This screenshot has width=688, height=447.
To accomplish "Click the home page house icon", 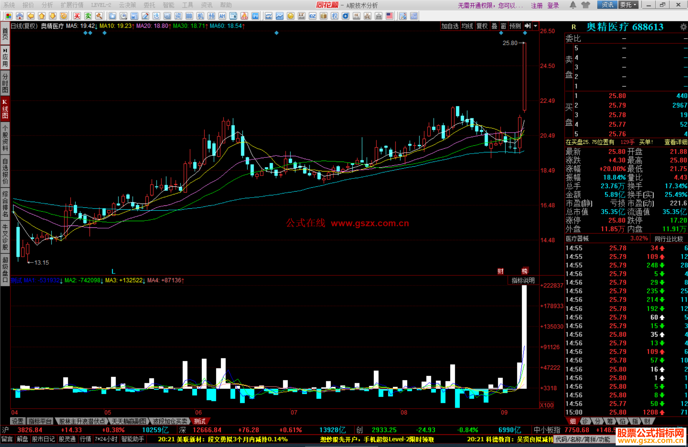I will point(20,16).
